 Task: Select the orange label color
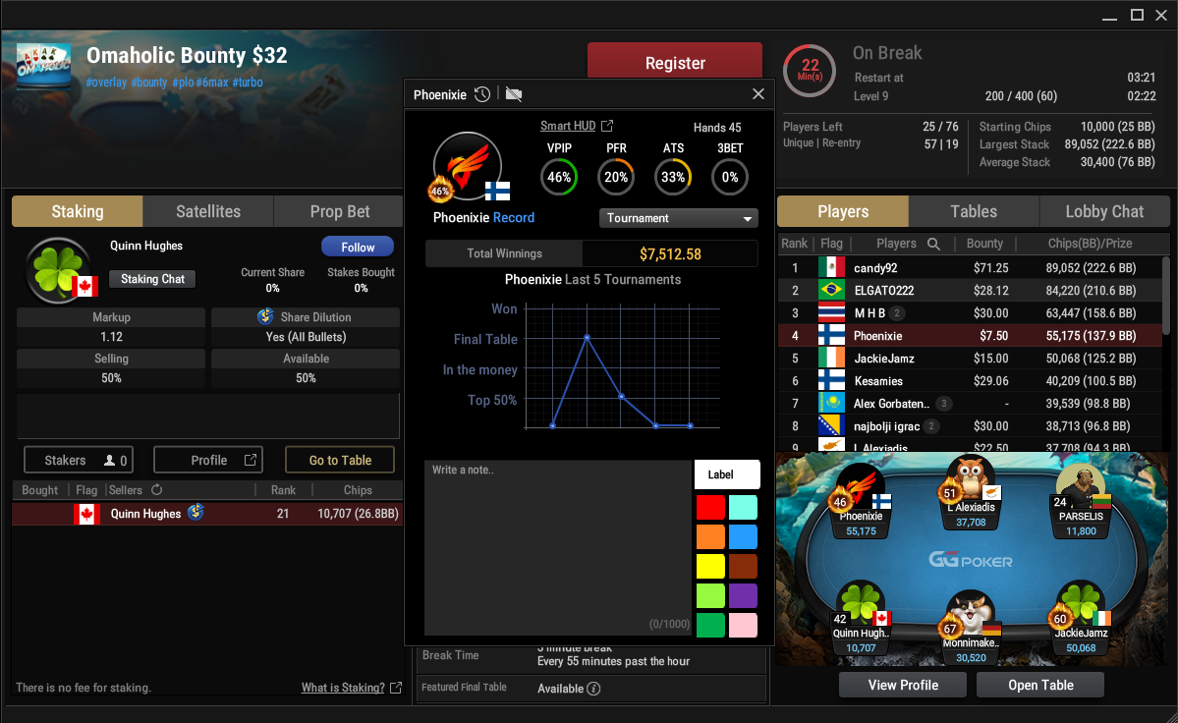[x=710, y=536]
